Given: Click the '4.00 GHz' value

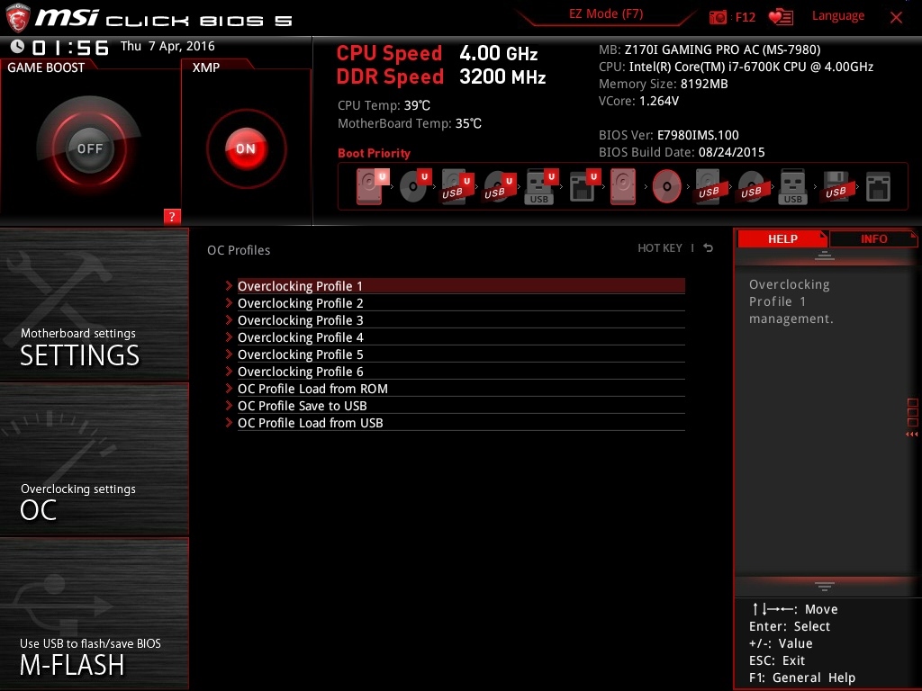Looking at the screenshot, I should pyautogui.click(x=499, y=53).
